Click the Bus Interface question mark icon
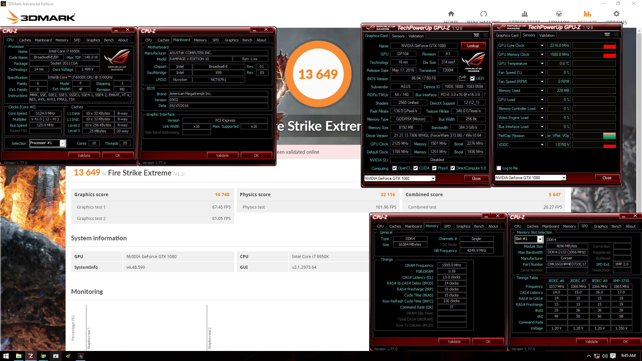The width and height of the screenshot is (642, 361). click(x=485, y=95)
